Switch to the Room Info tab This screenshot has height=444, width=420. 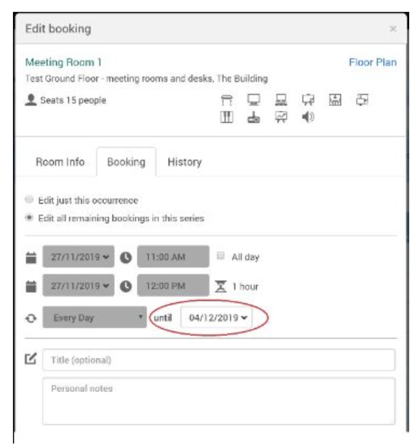point(60,162)
